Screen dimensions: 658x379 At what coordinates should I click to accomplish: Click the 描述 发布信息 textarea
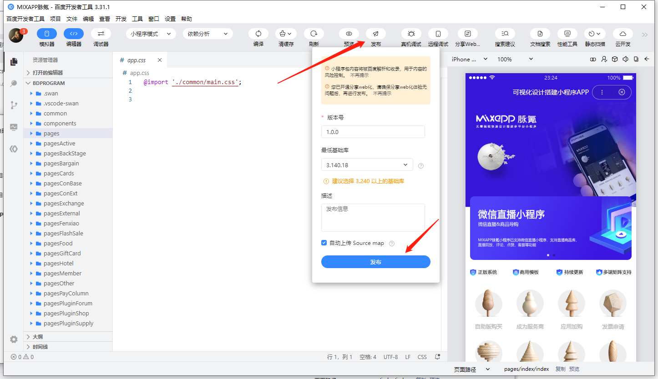click(x=373, y=218)
